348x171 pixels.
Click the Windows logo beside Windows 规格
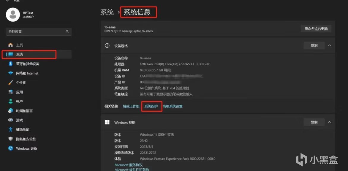coord(107,122)
